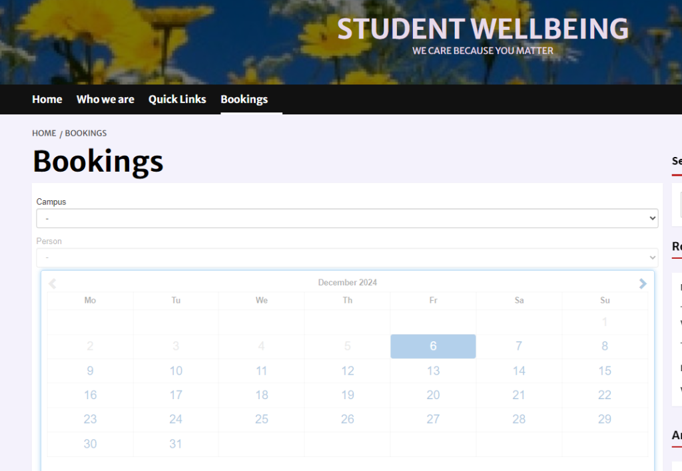Viewport: 682px width, 471px height.
Task: Click the HOME breadcrumb link
Action: 44,133
